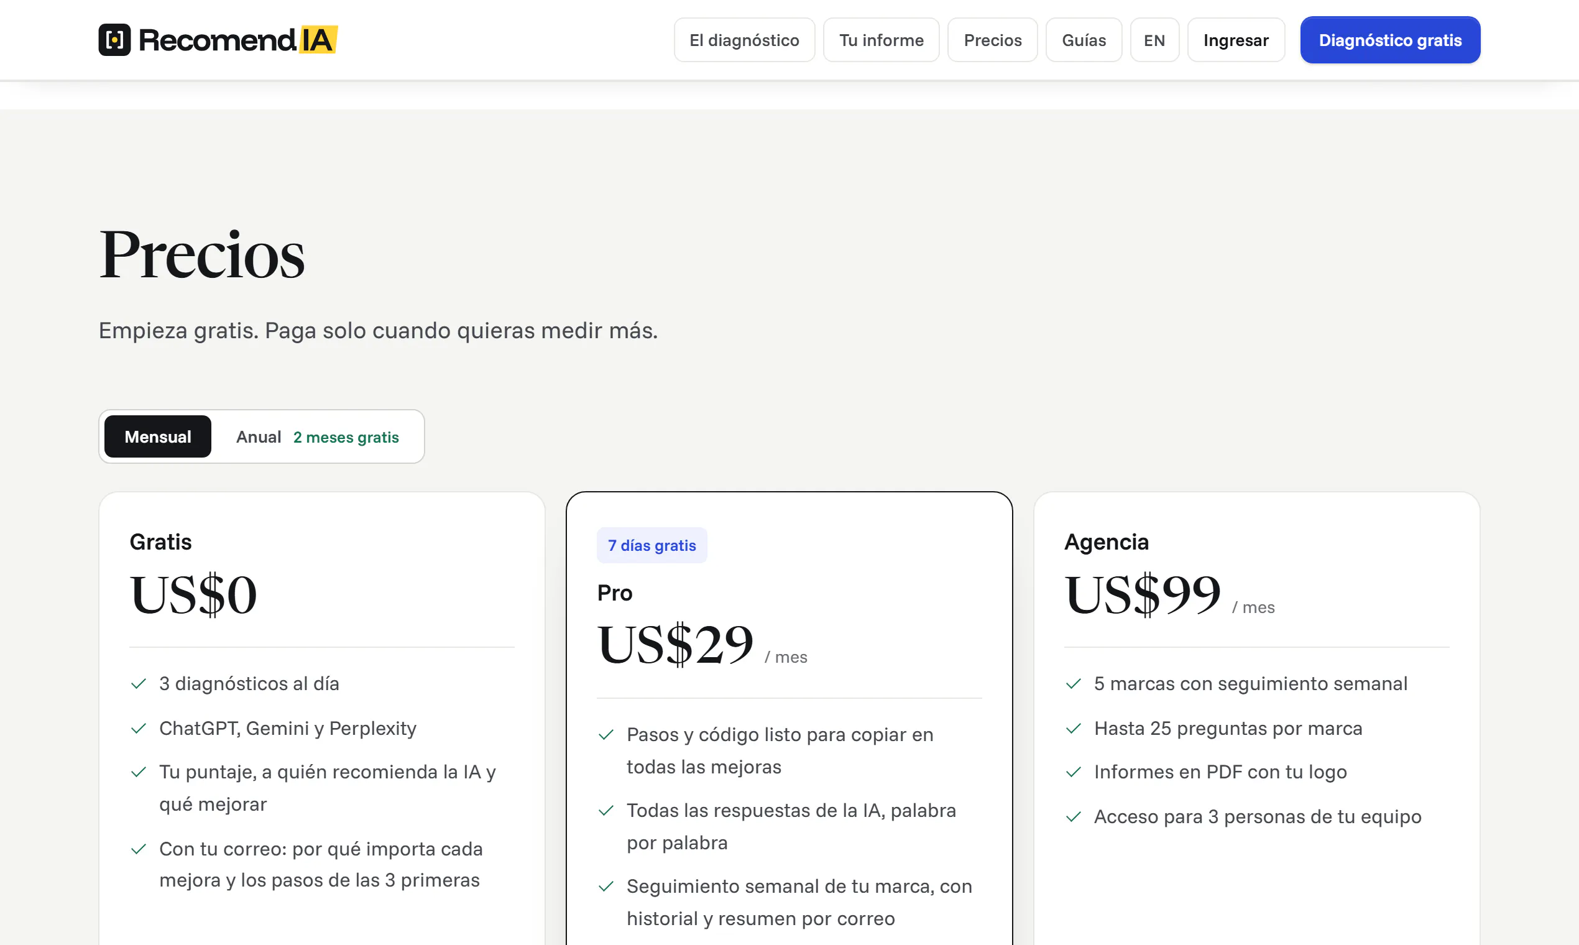
Task: Click checkmark beside 'Informes en PDF con tu logo'
Action: (x=1073, y=772)
